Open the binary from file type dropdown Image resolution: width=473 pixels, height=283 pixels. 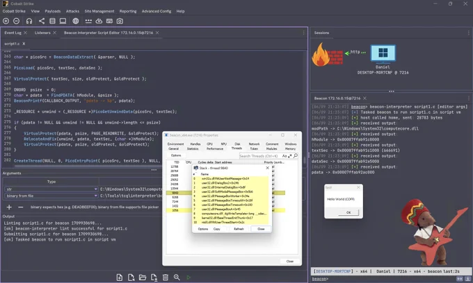(95, 196)
